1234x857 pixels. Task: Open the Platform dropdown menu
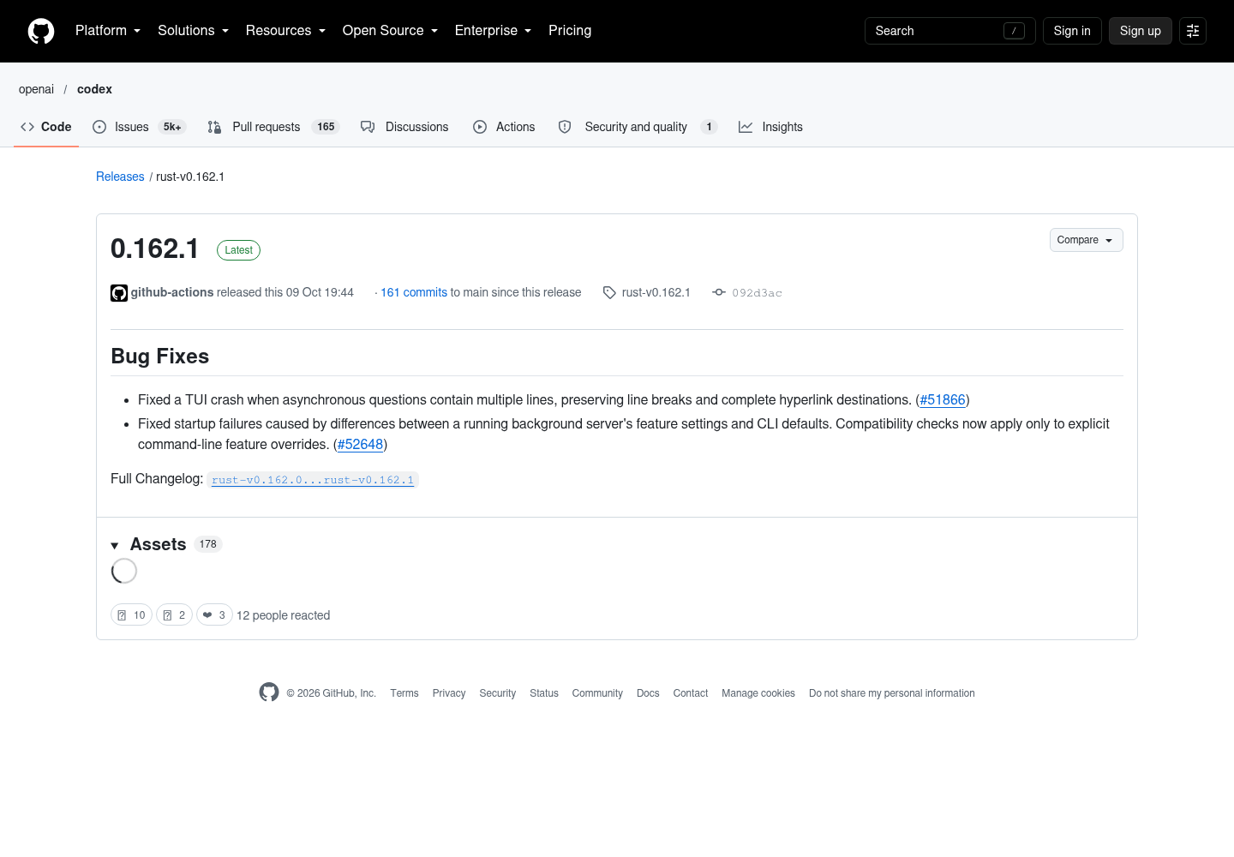(x=108, y=31)
